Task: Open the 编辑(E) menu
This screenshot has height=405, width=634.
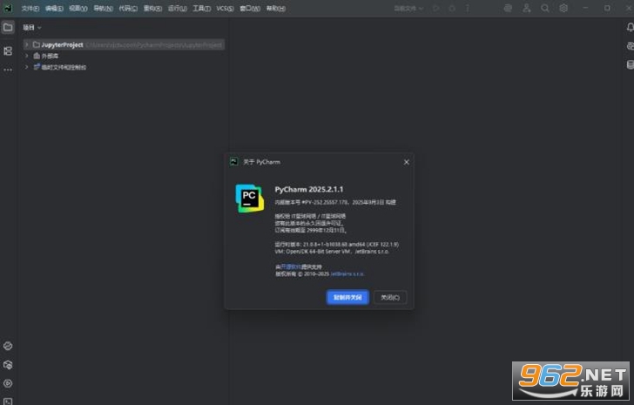Action: (54, 9)
